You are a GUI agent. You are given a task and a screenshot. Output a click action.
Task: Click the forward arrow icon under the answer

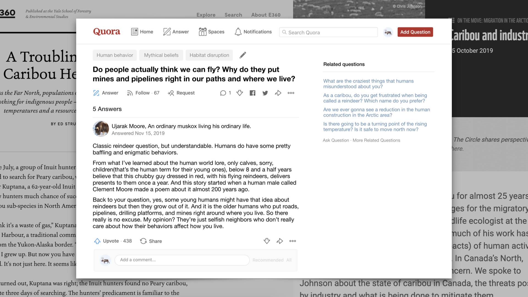(x=280, y=241)
